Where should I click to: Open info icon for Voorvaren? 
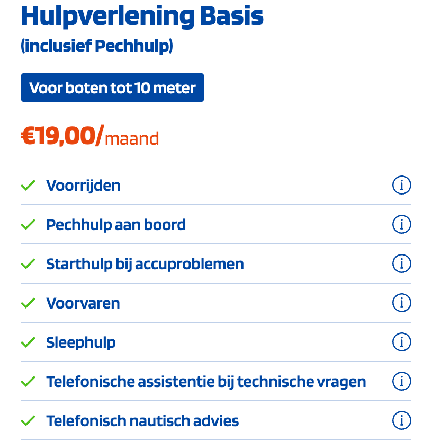[401, 303]
